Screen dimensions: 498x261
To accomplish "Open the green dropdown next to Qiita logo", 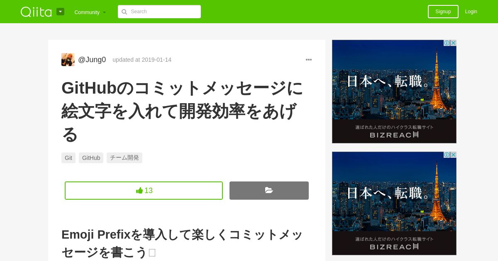I will [61, 12].
